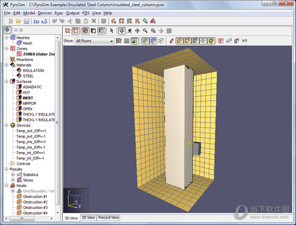Select the Zoom Box tool
296x225 pixels.
coord(153,31)
